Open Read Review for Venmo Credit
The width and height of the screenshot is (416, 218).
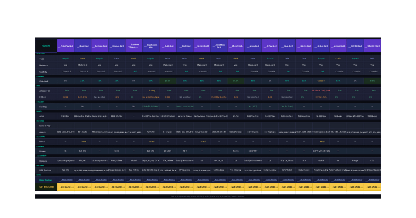tap(339, 180)
